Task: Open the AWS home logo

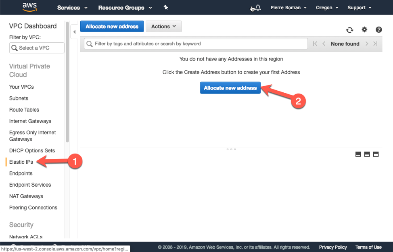Action: tap(29, 7)
